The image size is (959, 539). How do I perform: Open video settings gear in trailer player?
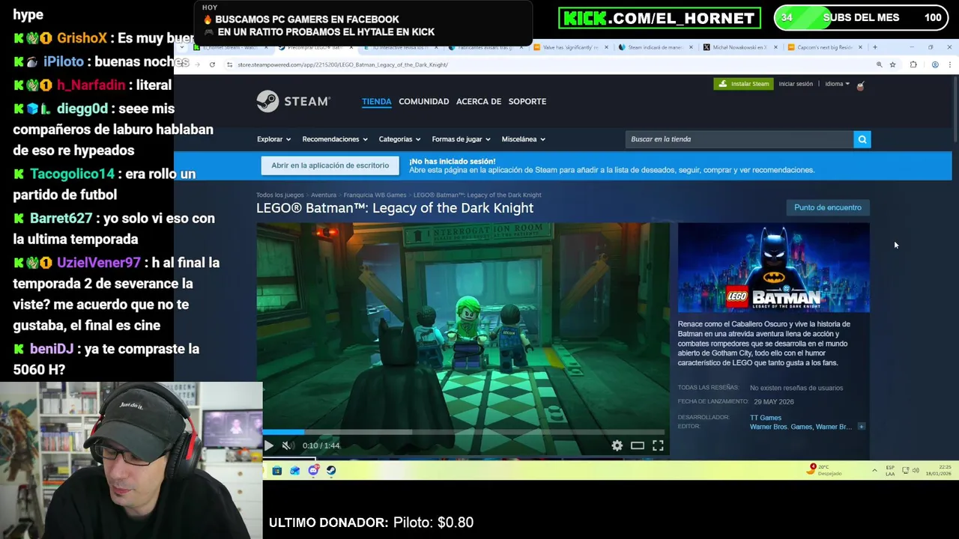pyautogui.click(x=617, y=445)
